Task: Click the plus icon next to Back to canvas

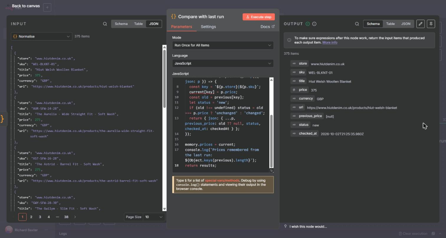Action: pyautogui.click(x=47, y=7)
